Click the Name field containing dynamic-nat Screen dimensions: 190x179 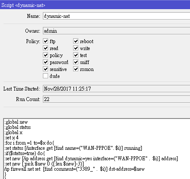point(116,16)
